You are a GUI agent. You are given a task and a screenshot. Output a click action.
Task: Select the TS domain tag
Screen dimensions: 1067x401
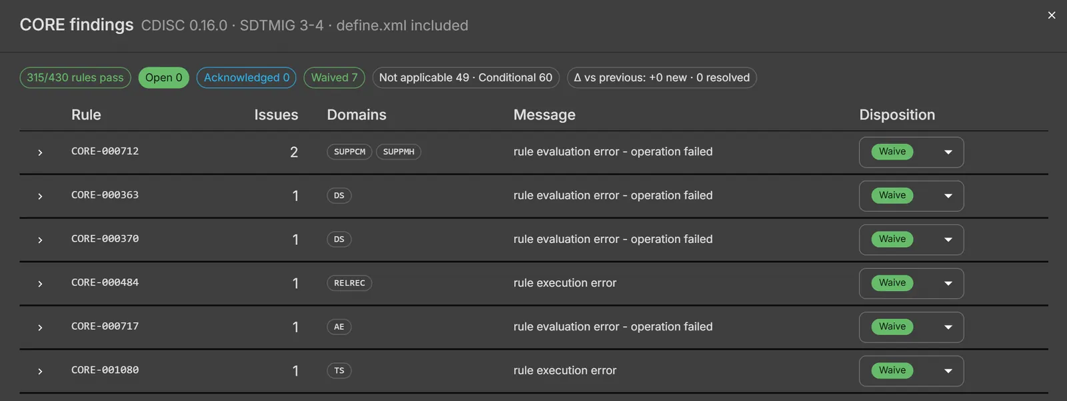click(339, 370)
